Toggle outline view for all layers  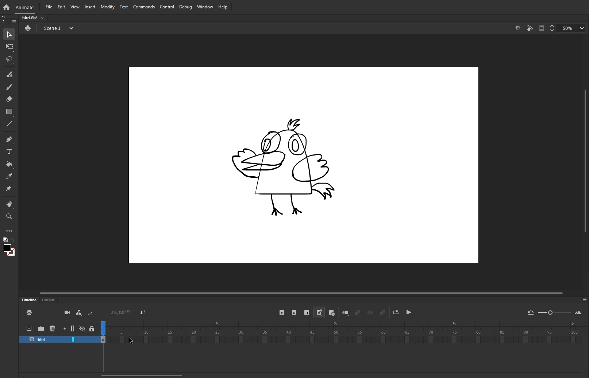(73, 328)
